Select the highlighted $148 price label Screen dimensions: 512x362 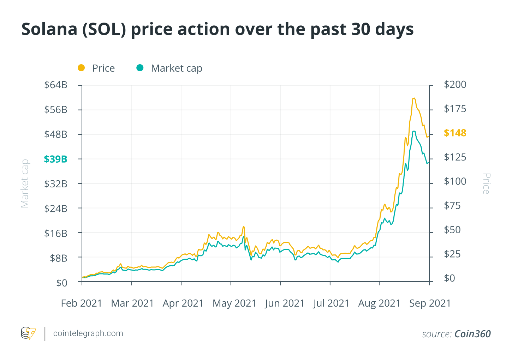(x=455, y=133)
